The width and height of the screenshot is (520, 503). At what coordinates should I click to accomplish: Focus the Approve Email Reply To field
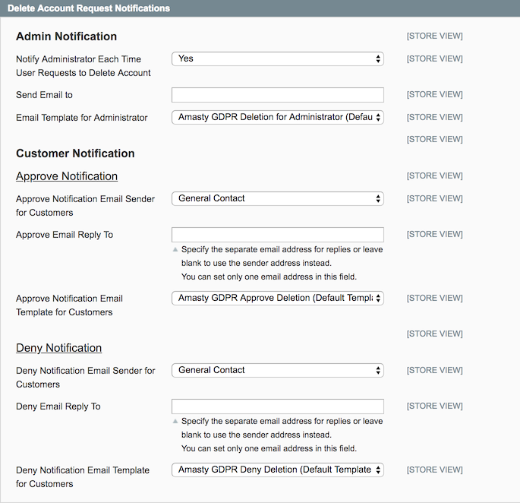[x=277, y=235]
